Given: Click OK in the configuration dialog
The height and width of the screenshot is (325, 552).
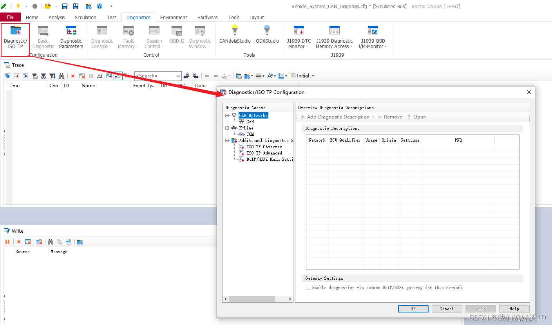Looking at the screenshot, I should [413, 309].
